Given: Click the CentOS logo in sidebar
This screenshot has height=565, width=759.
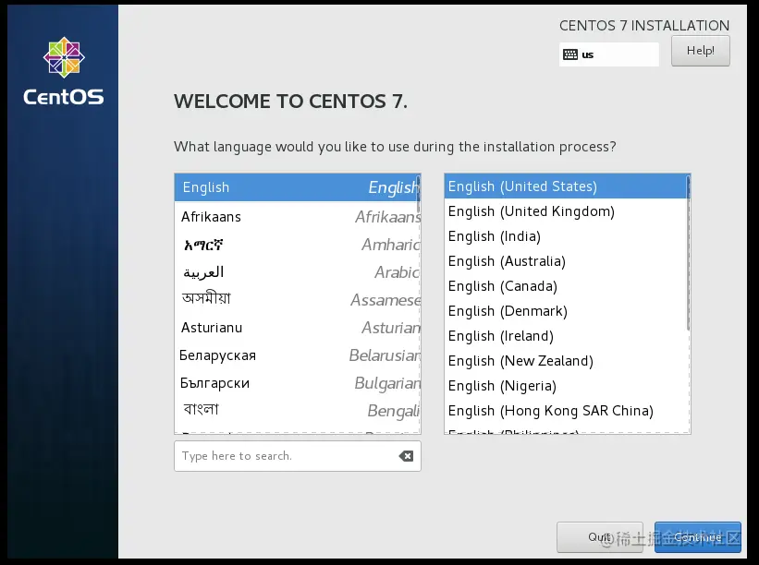Looking at the screenshot, I should click(x=64, y=71).
